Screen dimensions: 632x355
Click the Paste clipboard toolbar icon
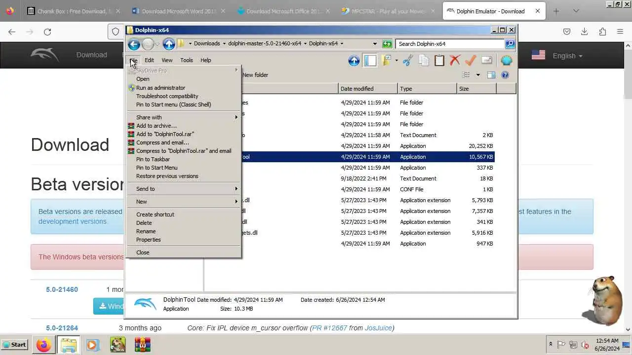coord(439,61)
